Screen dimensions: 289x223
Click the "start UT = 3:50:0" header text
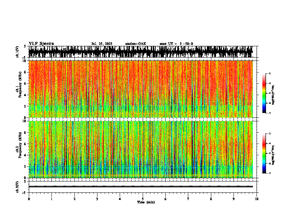(x=176, y=44)
